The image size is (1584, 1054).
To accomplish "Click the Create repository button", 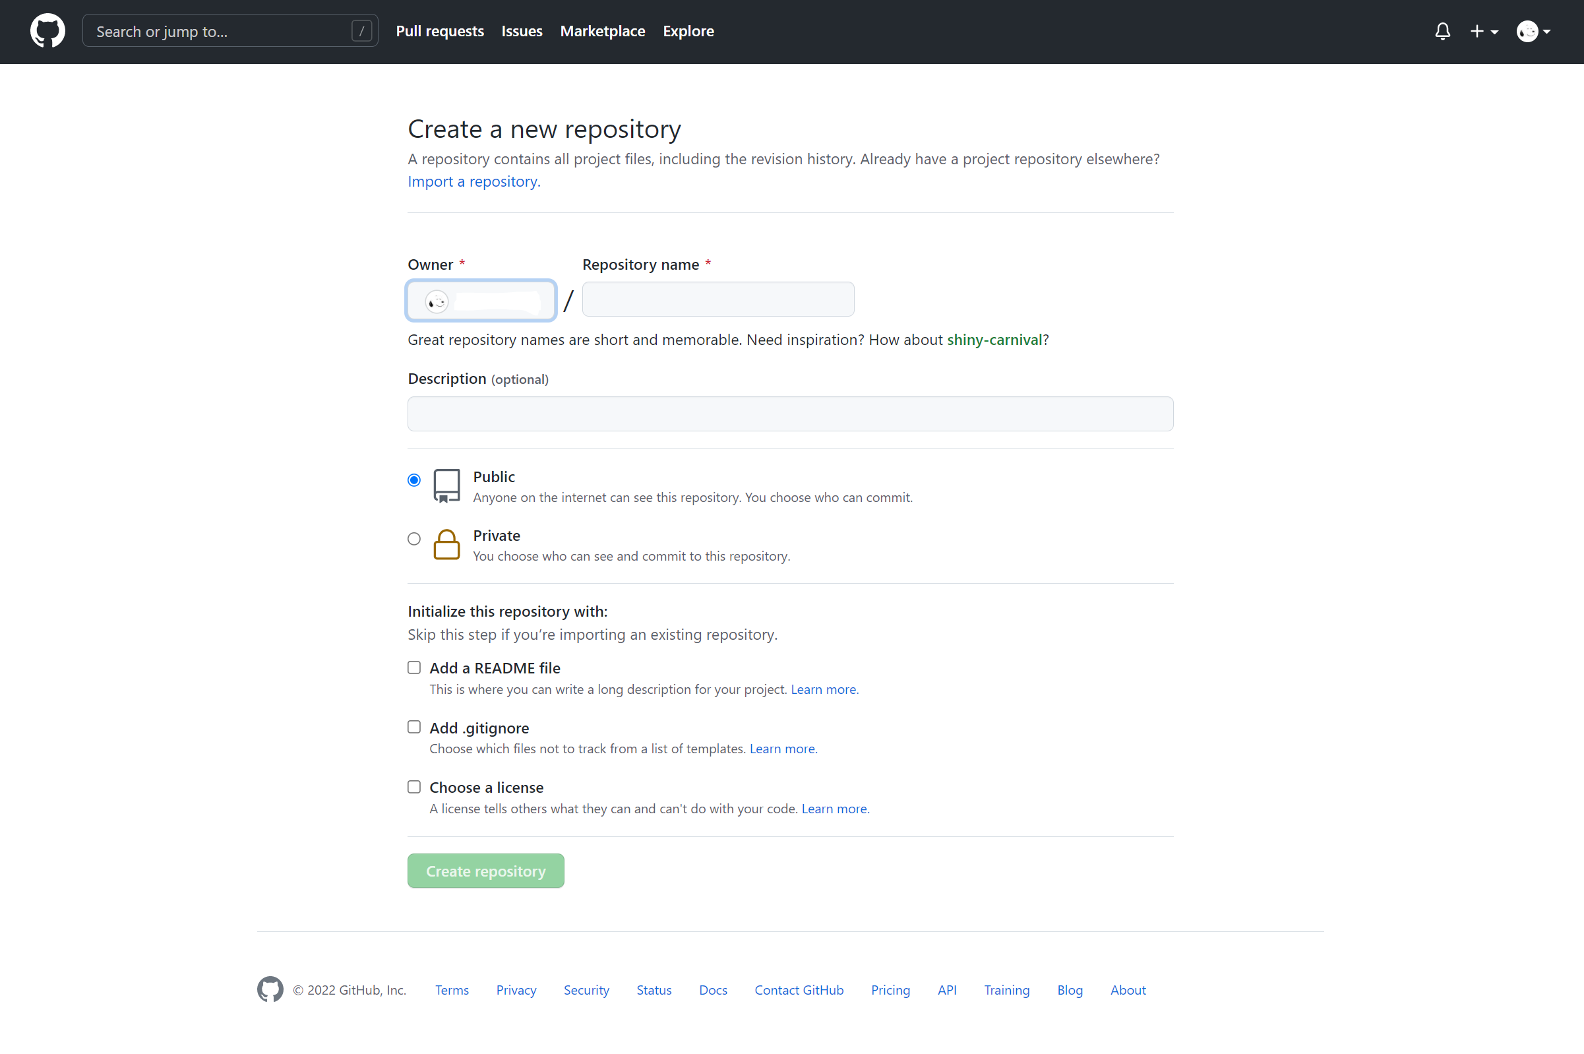I will [485, 871].
